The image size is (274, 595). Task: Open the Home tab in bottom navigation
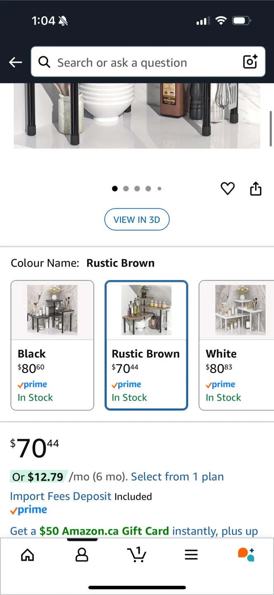tap(27, 555)
